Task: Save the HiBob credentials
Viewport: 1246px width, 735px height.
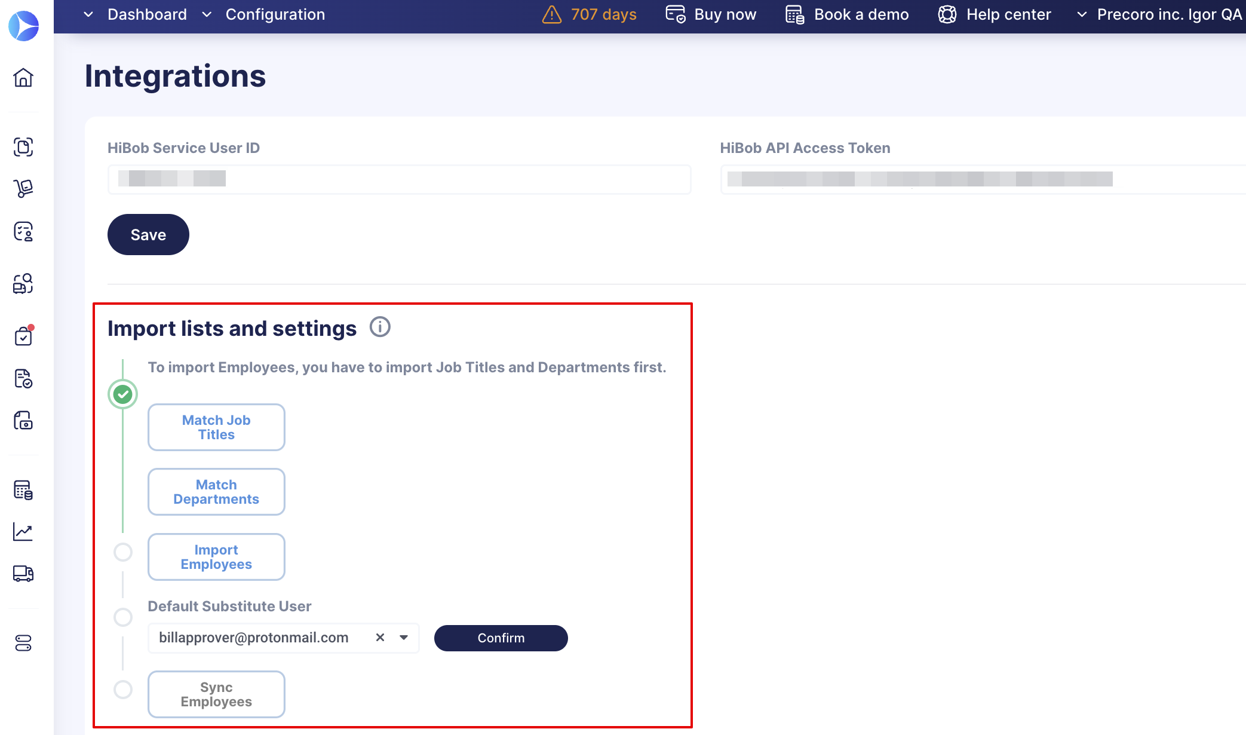Action: point(148,234)
